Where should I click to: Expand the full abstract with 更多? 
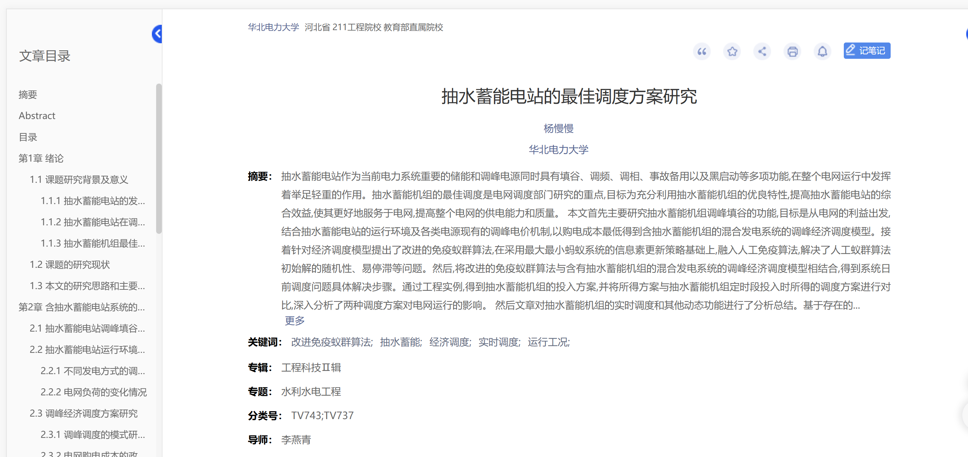[x=294, y=321]
